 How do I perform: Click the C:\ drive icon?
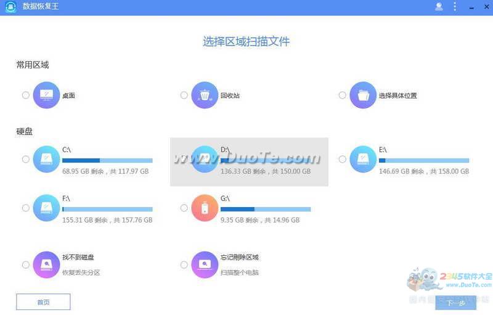[47, 159]
